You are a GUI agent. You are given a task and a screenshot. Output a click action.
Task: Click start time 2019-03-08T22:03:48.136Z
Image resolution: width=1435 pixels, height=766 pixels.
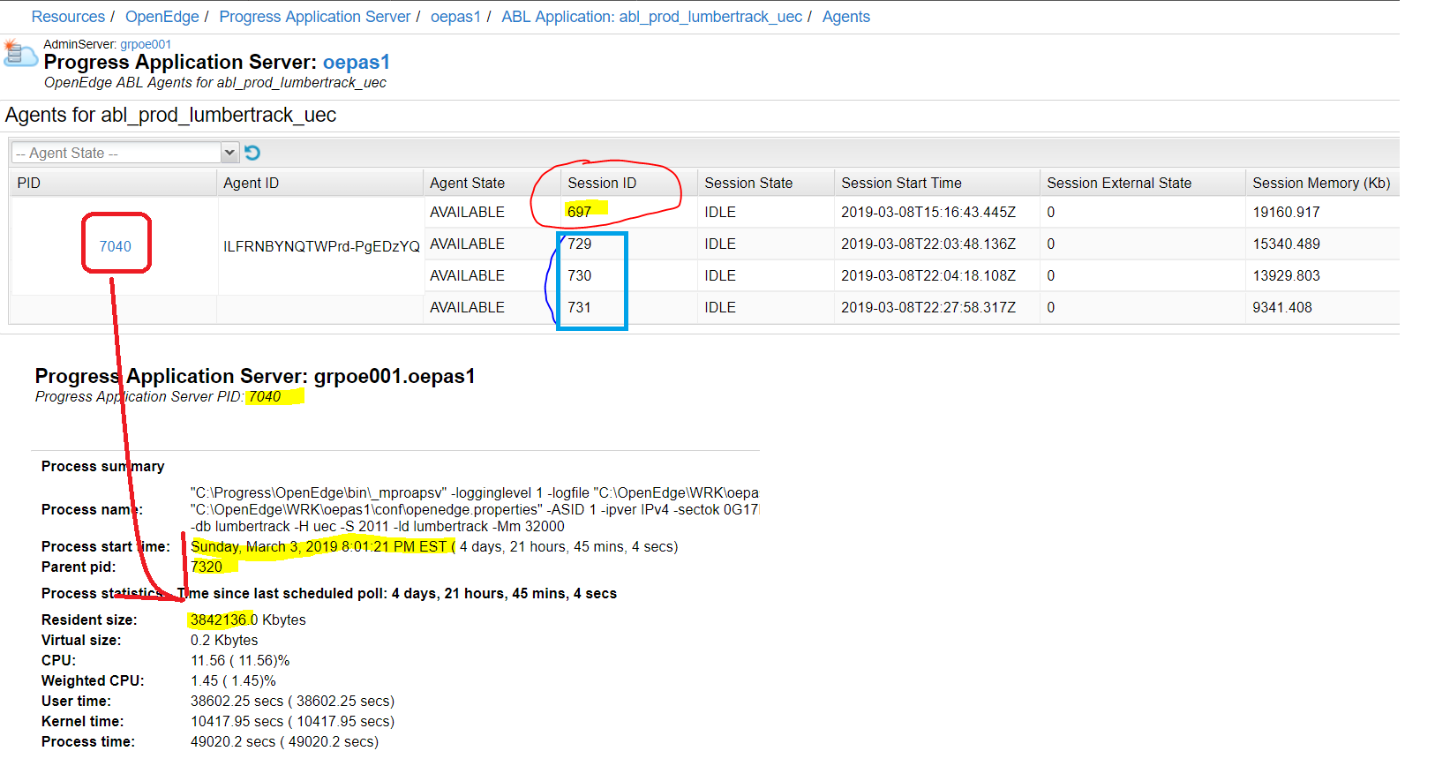coord(928,244)
